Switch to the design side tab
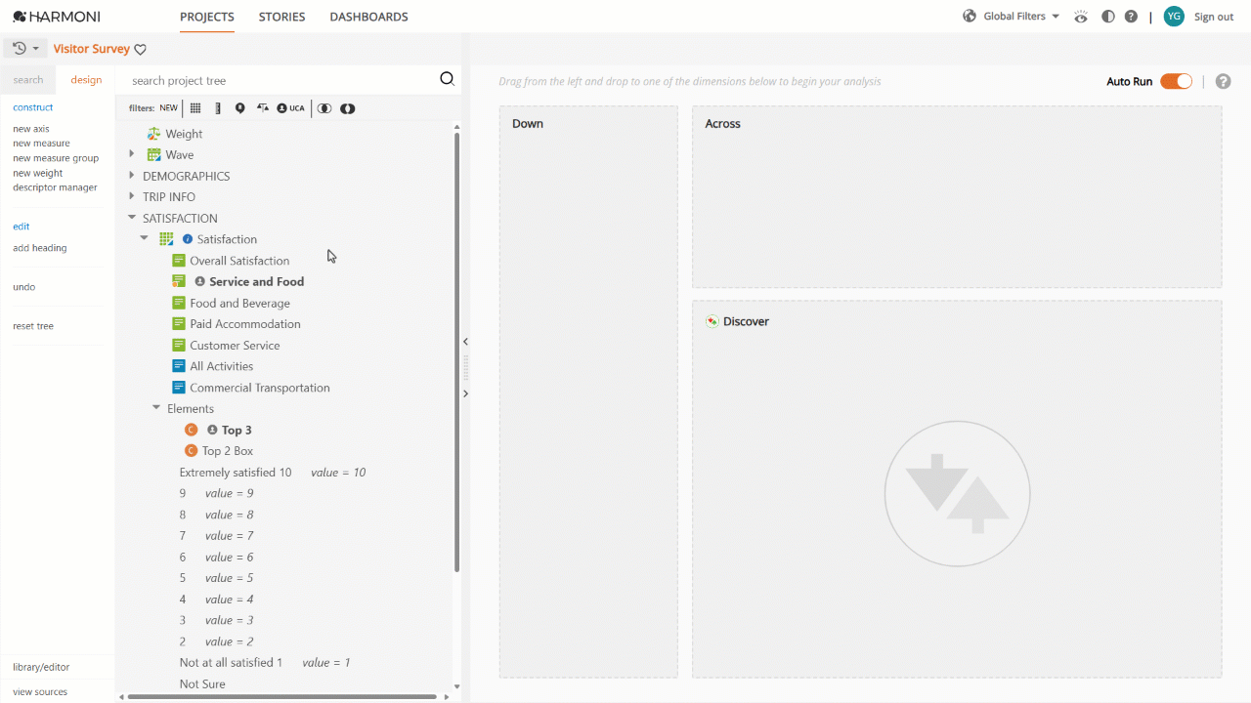The image size is (1251, 703). (x=86, y=80)
